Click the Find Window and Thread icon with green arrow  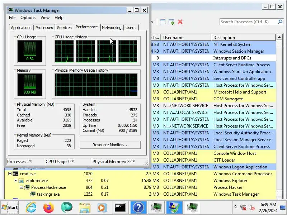(x=171, y=22)
